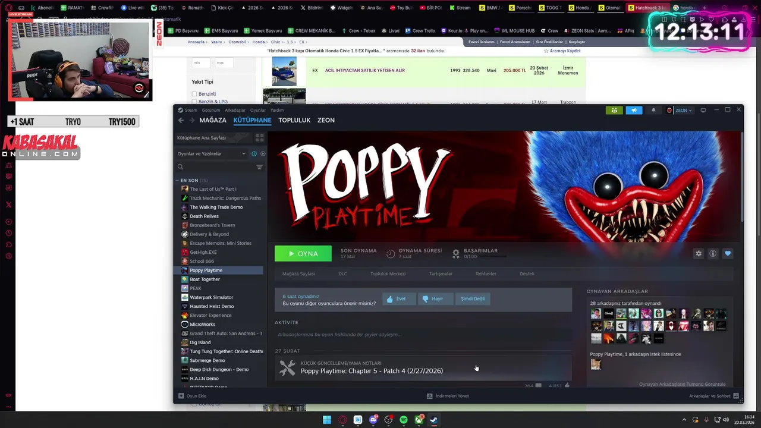Viewport: 761px width, 428px height.
Task: Select PEAK in library list
Action: point(196,288)
